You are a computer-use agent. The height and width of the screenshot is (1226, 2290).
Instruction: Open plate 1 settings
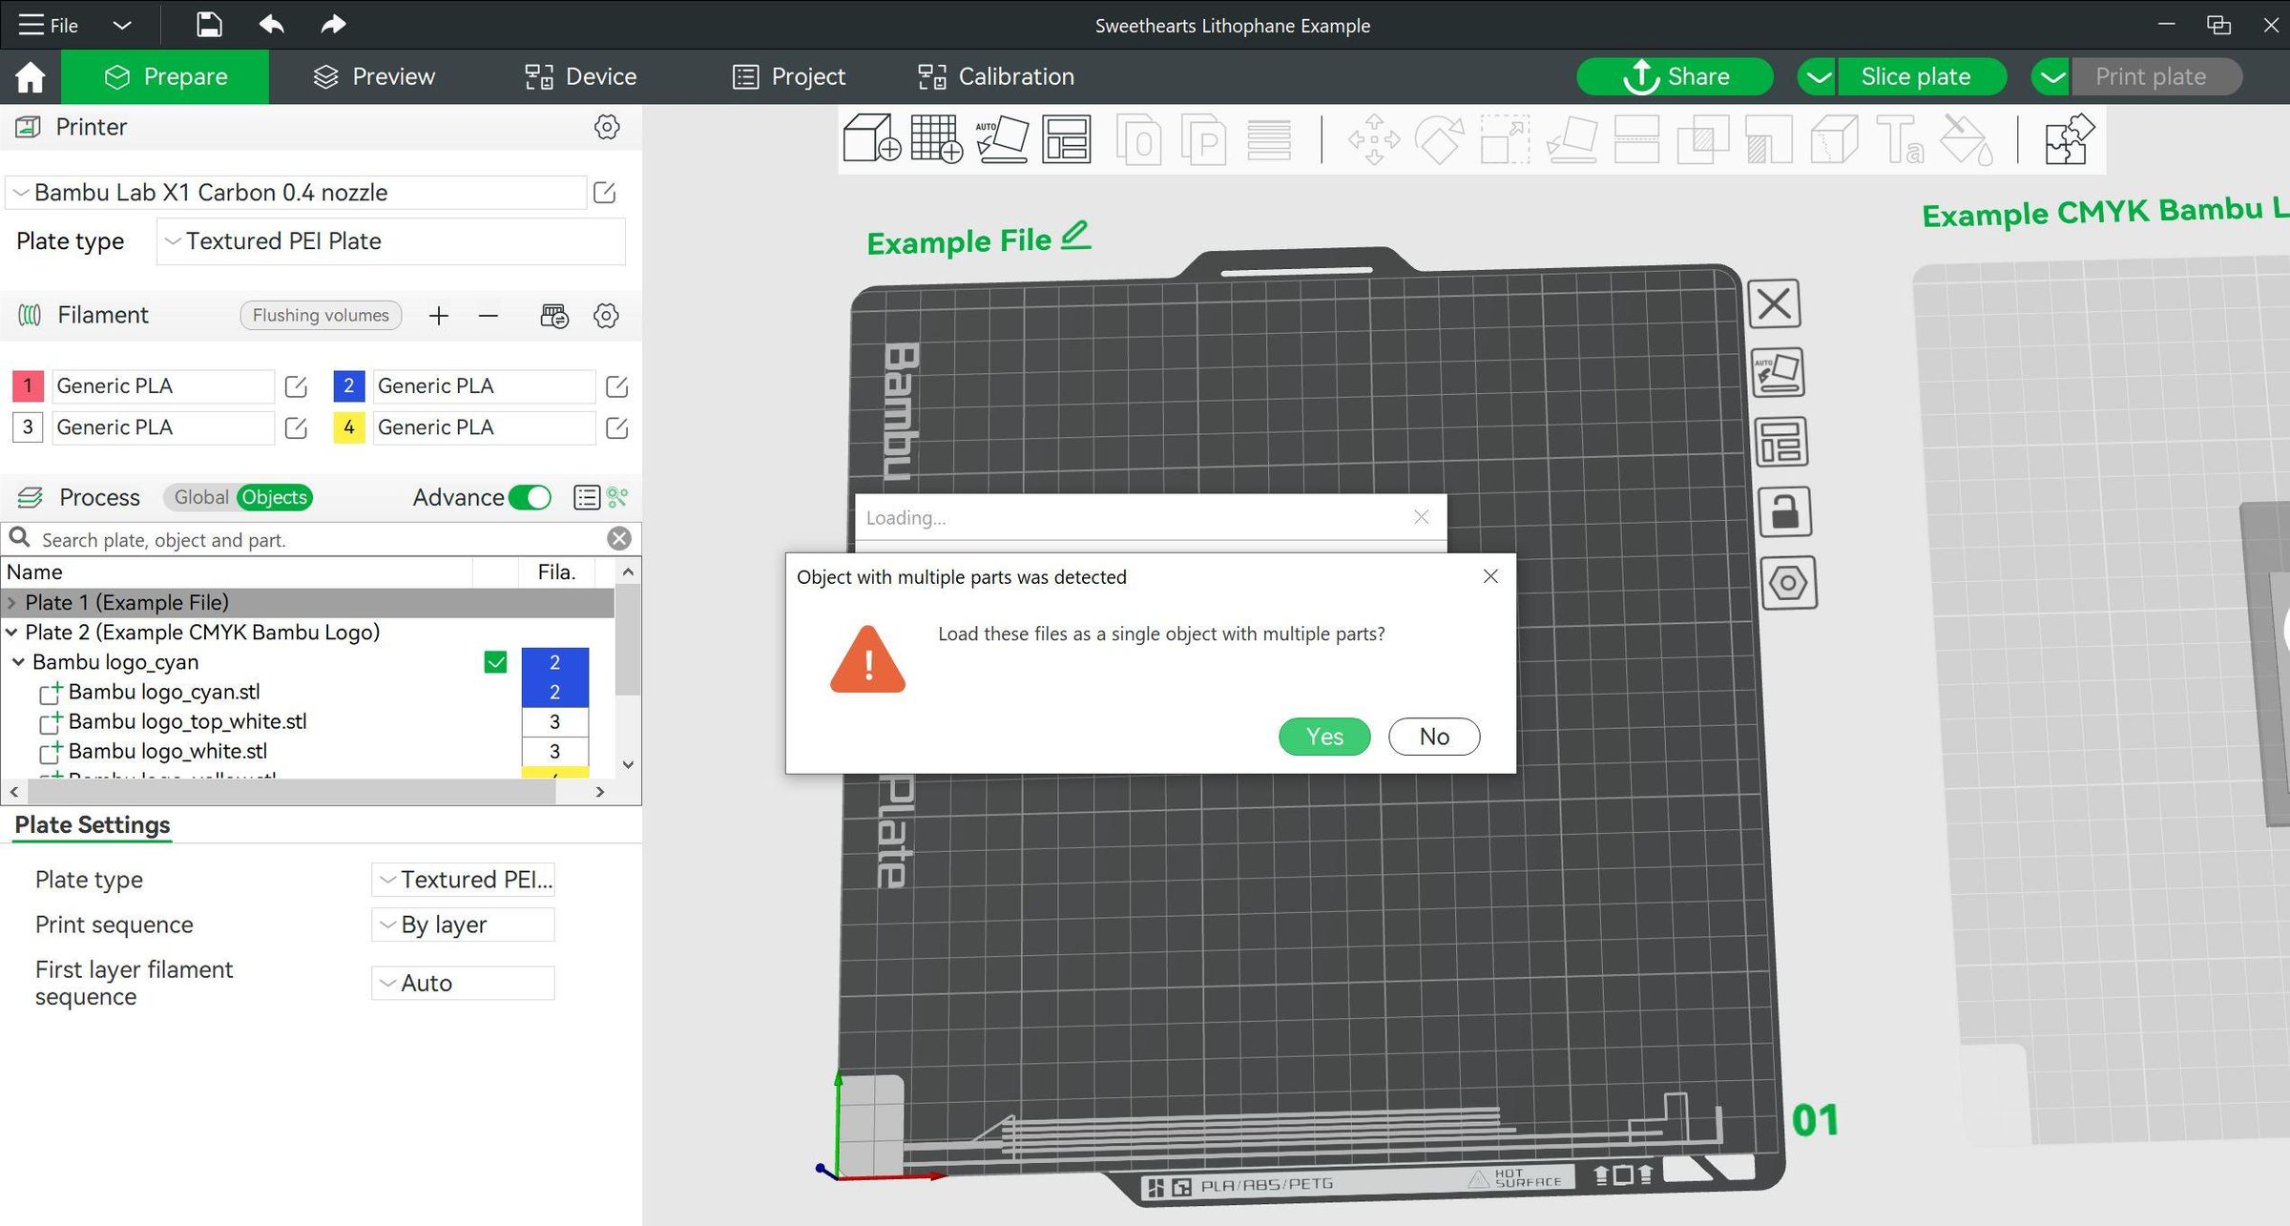[x=1789, y=582]
